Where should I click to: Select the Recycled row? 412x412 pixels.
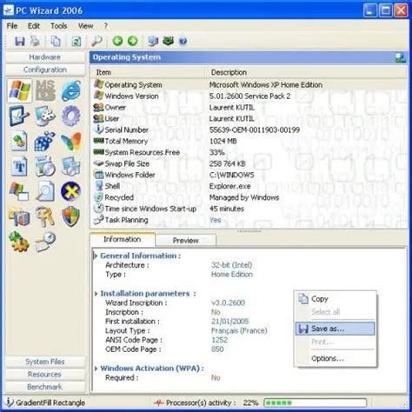click(249, 197)
